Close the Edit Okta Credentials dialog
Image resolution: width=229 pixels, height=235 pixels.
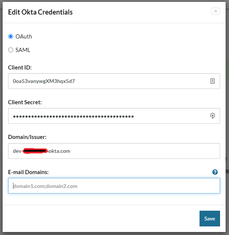[x=216, y=12]
